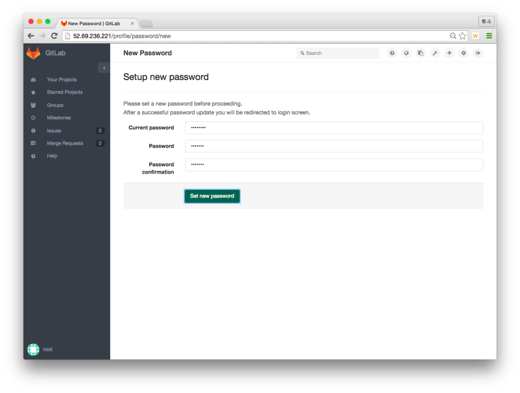The image size is (520, 393).
Task: Open the root profile name link
Action: tap(48, 349)
